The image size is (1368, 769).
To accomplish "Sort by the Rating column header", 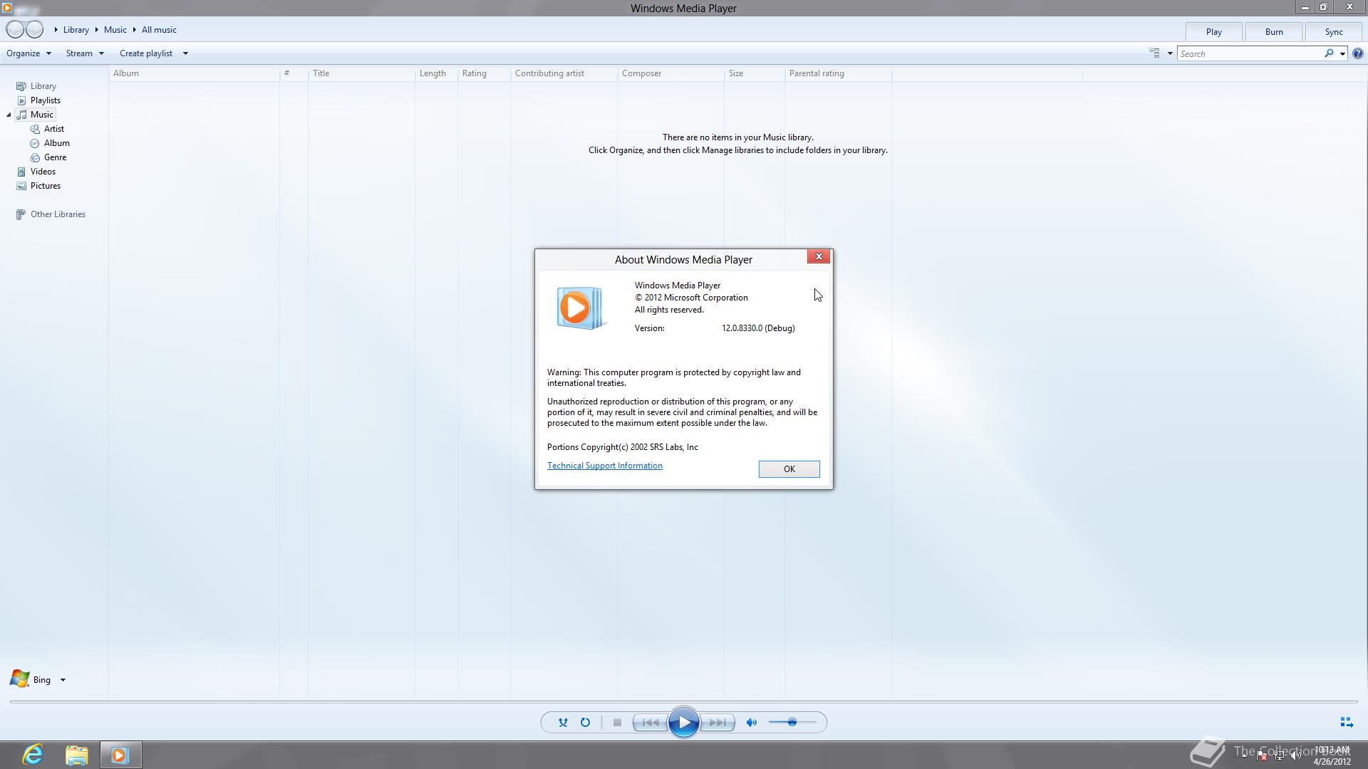I will point(484,73).
